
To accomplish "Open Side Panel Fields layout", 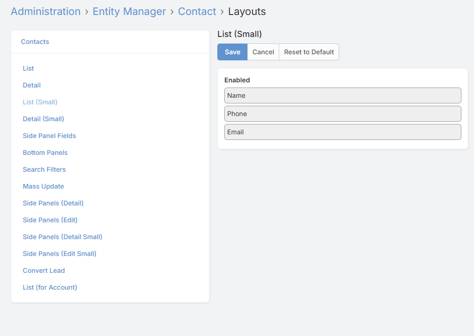I will [49, 136].
